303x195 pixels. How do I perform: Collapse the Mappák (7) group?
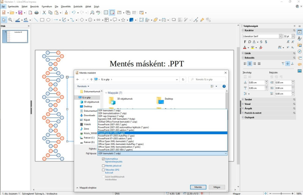[x=106, y=93]
